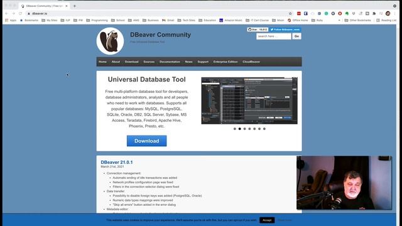The image size is (402, 226).
Task: Click the browser forward arrow
Action: [x=13, y=13]
